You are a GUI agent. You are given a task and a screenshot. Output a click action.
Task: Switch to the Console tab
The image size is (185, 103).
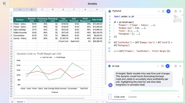132,97
